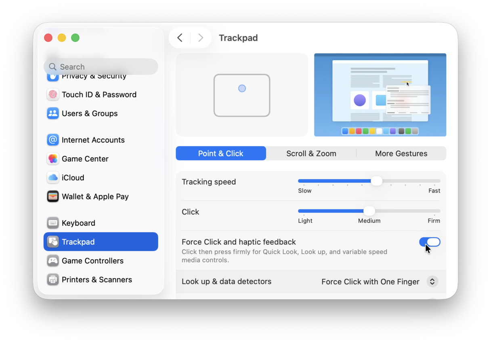Select Internet Accounts label
491x343 pixels.
[x=93, y=140]
